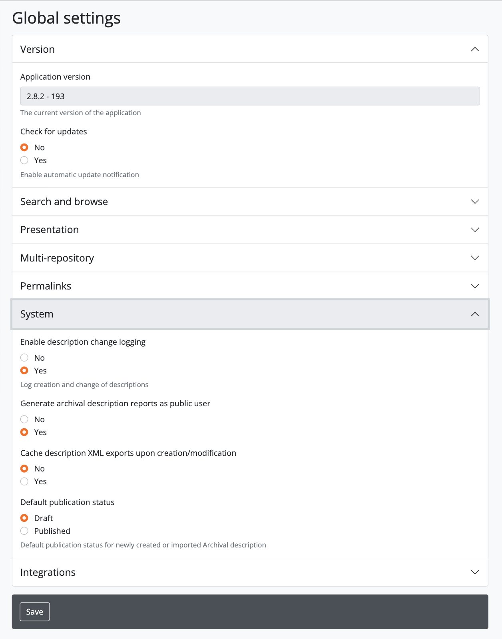Screen dimensions: 502x639
Task: Keep Yes selected for description change logging
Action: pyautogui.click(x=24, y=371)
